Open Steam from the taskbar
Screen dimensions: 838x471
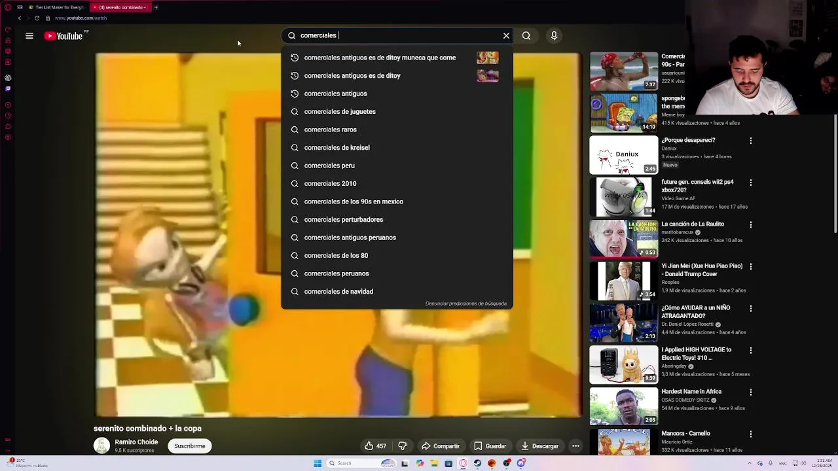coord(477,463)
